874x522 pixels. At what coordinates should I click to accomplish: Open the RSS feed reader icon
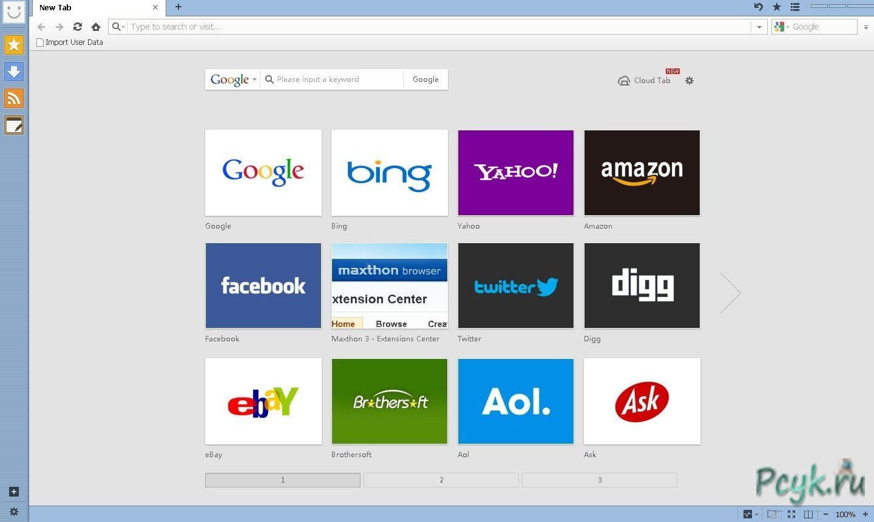pos(14,98)
